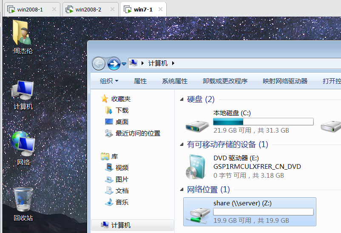Click the 有可移动存储的设备 (1) group heading

tap(227, 145)
